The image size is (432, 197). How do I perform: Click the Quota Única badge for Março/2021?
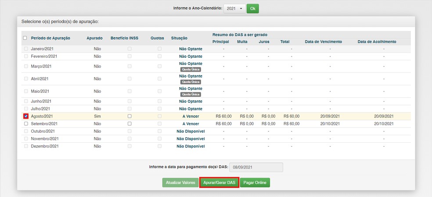tap(191, 69)
